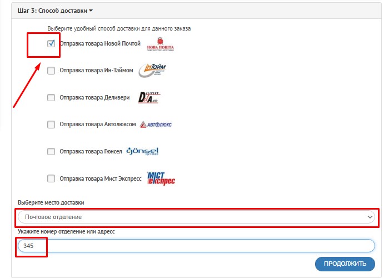Click the ПРОДОЛЖИТЬ button

345,264
